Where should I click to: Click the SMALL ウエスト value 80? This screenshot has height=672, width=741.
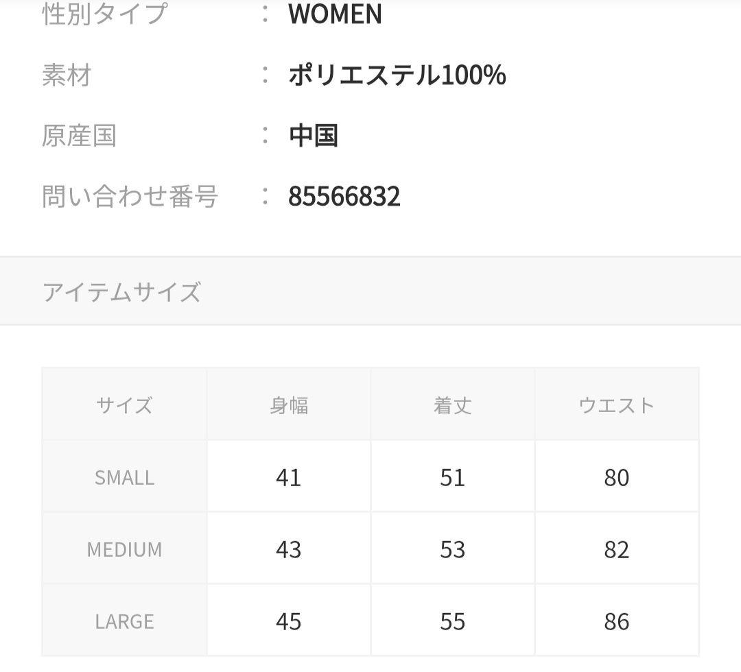click(617, 477)
